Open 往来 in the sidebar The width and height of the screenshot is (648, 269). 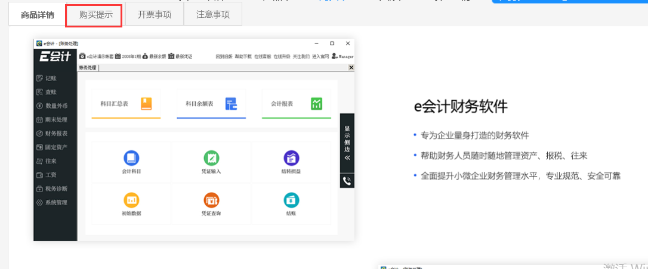pyautogui.click(x=47, y=161)
